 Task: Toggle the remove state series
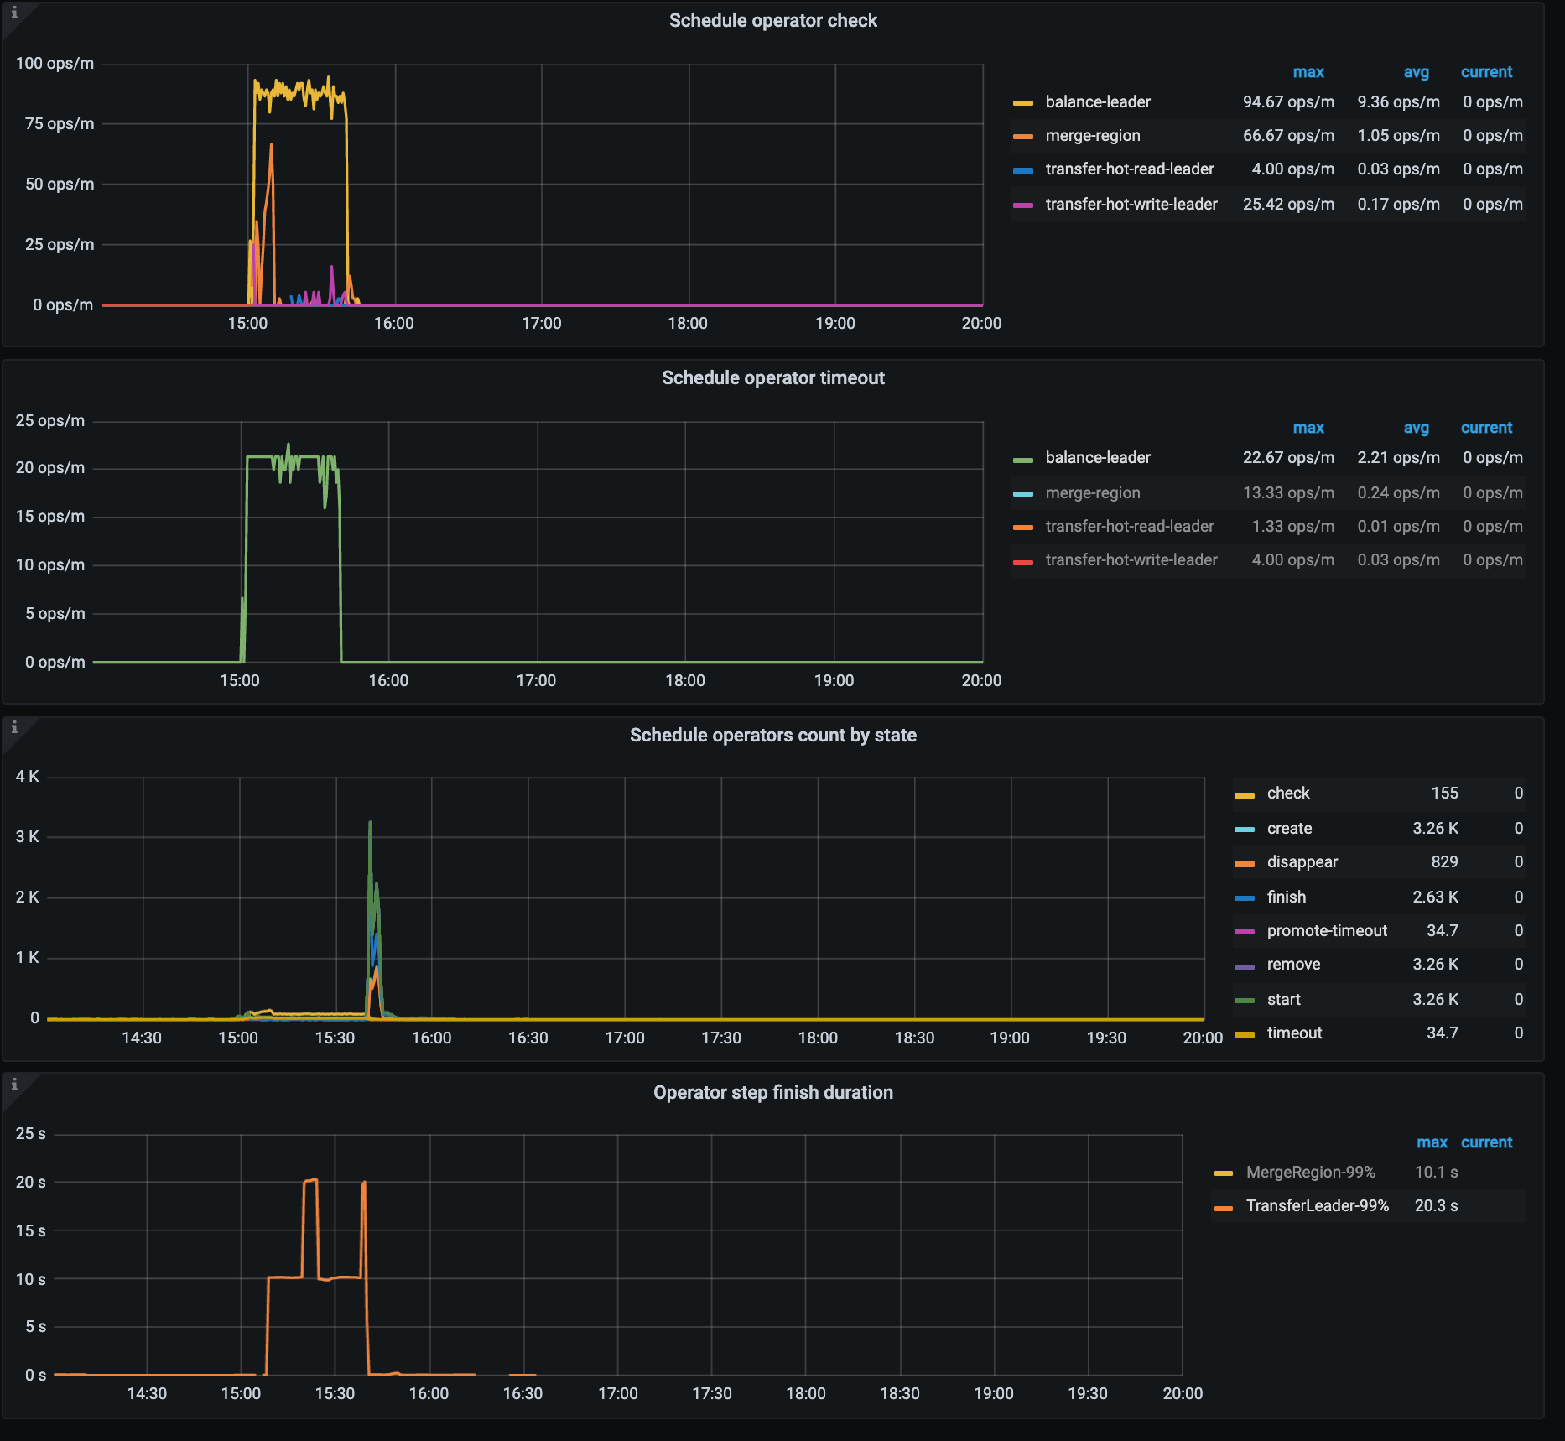click(x=1293, y=965)
